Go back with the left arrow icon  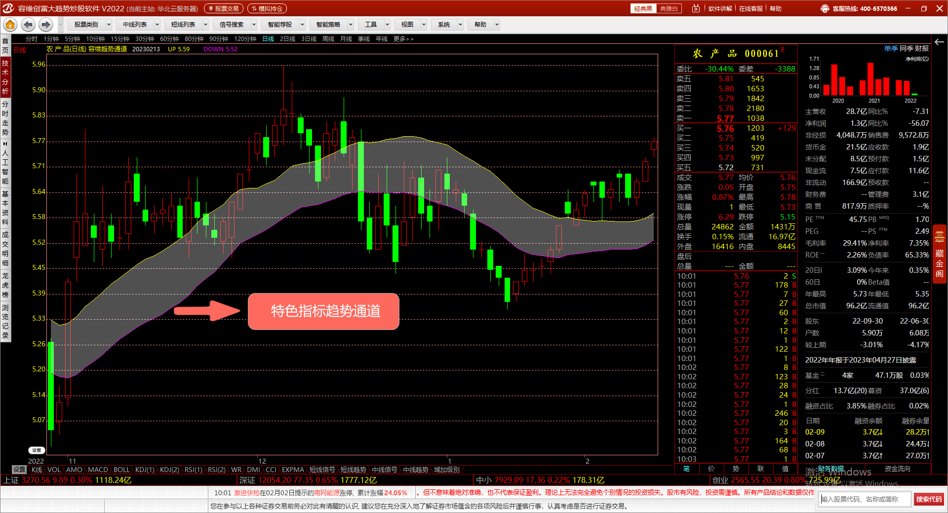tap(28, 25)
